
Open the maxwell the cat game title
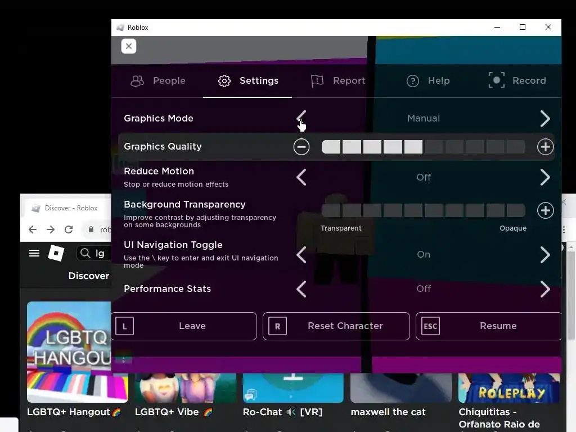coord(388,412)
